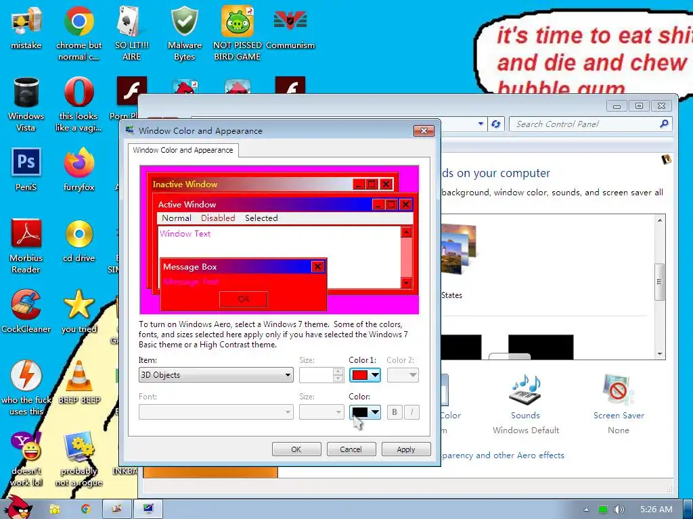Click scroll down arrow in themes list
The width and height of the screenshot is (693, 519).
pyautogui.click(x=659, y=354)
